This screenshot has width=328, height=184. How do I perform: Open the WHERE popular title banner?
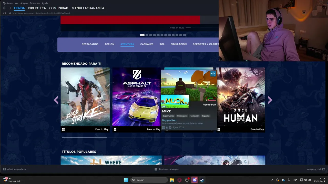[x=111, y=160]
